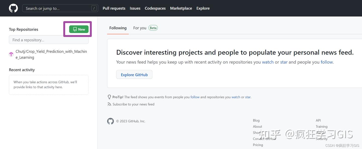Click inside the Find a repository field
The height and width of the screenshot is (149, 362).
49,40
